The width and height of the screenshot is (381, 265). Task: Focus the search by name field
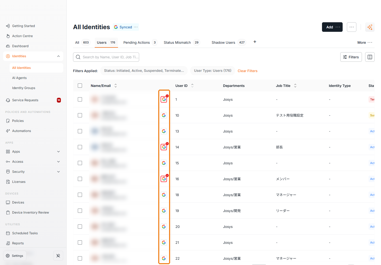(106, 57)
